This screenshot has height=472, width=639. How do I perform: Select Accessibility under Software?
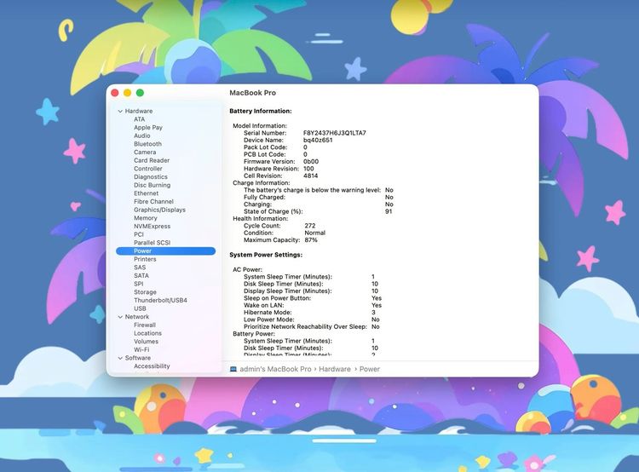coord(152,366)
